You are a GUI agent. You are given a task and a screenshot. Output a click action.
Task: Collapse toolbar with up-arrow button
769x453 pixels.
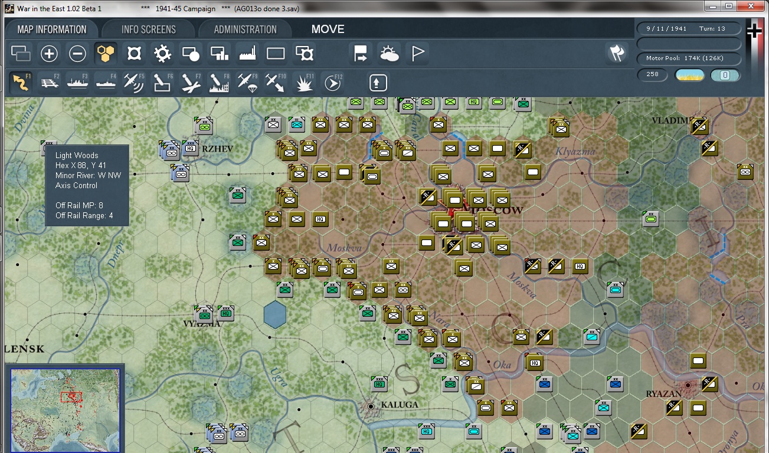tap(378, 83)
